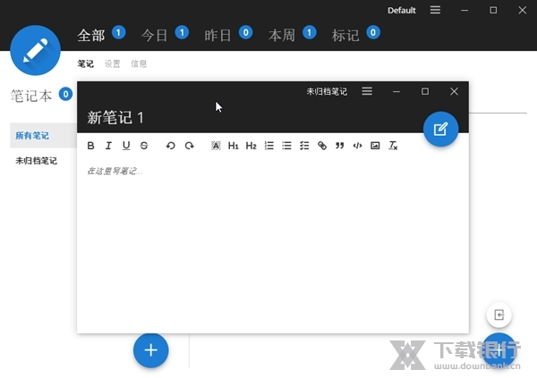
Task: Click the import note round icon
Action: click(x=499, y=315)
